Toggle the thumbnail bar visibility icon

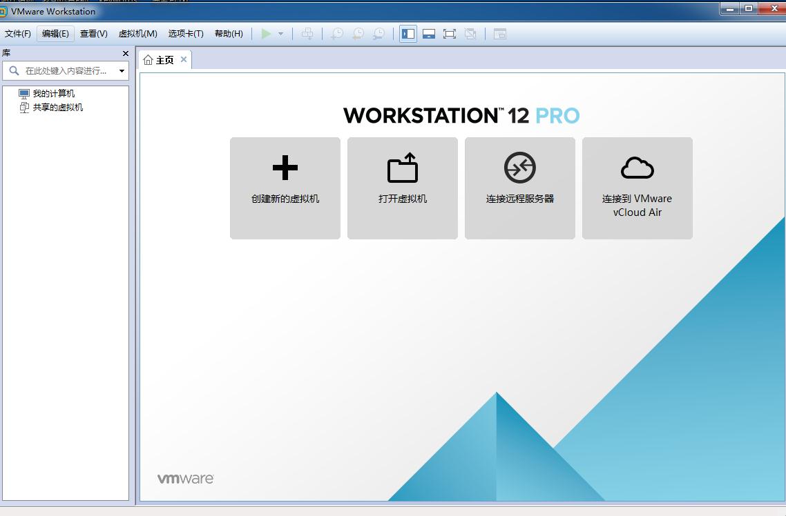click(429, 33)
